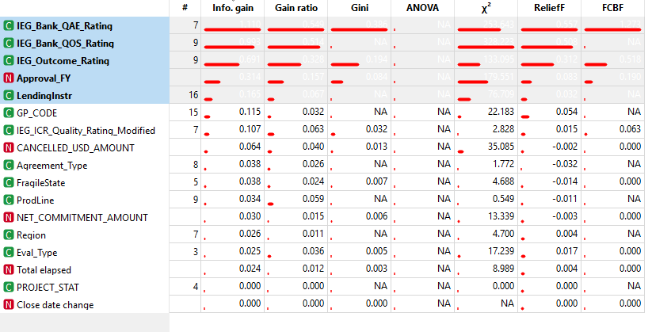Click the categorical icon beside GP_CODE

pyautogui.click(x=8, y=113)
